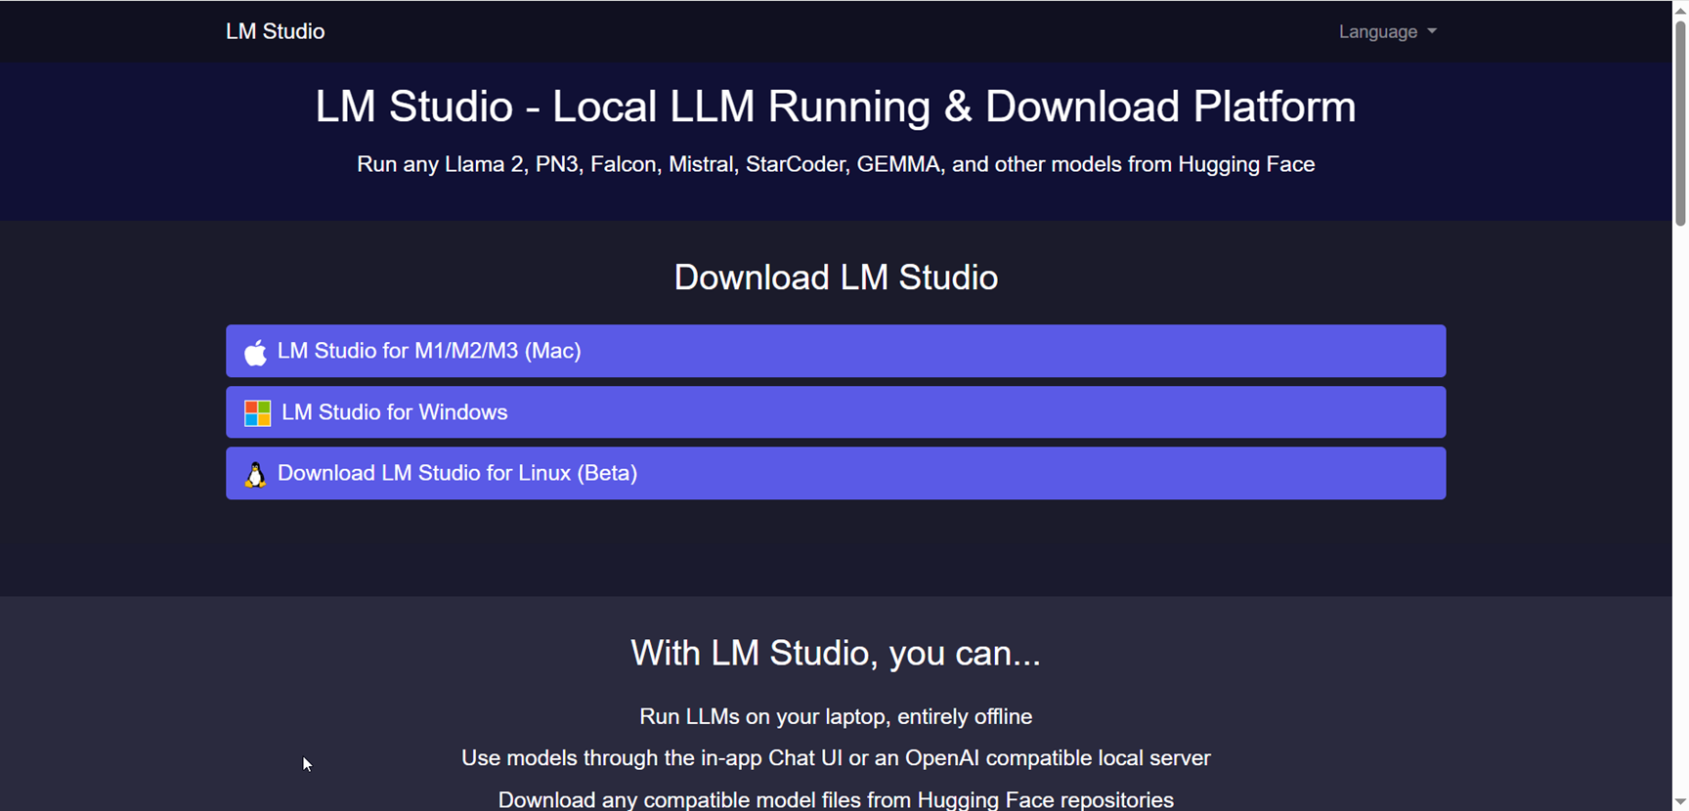Click the vertical scrollbar thumb
Viewport: 1689px width, 811px height.
coord(1680,122)
